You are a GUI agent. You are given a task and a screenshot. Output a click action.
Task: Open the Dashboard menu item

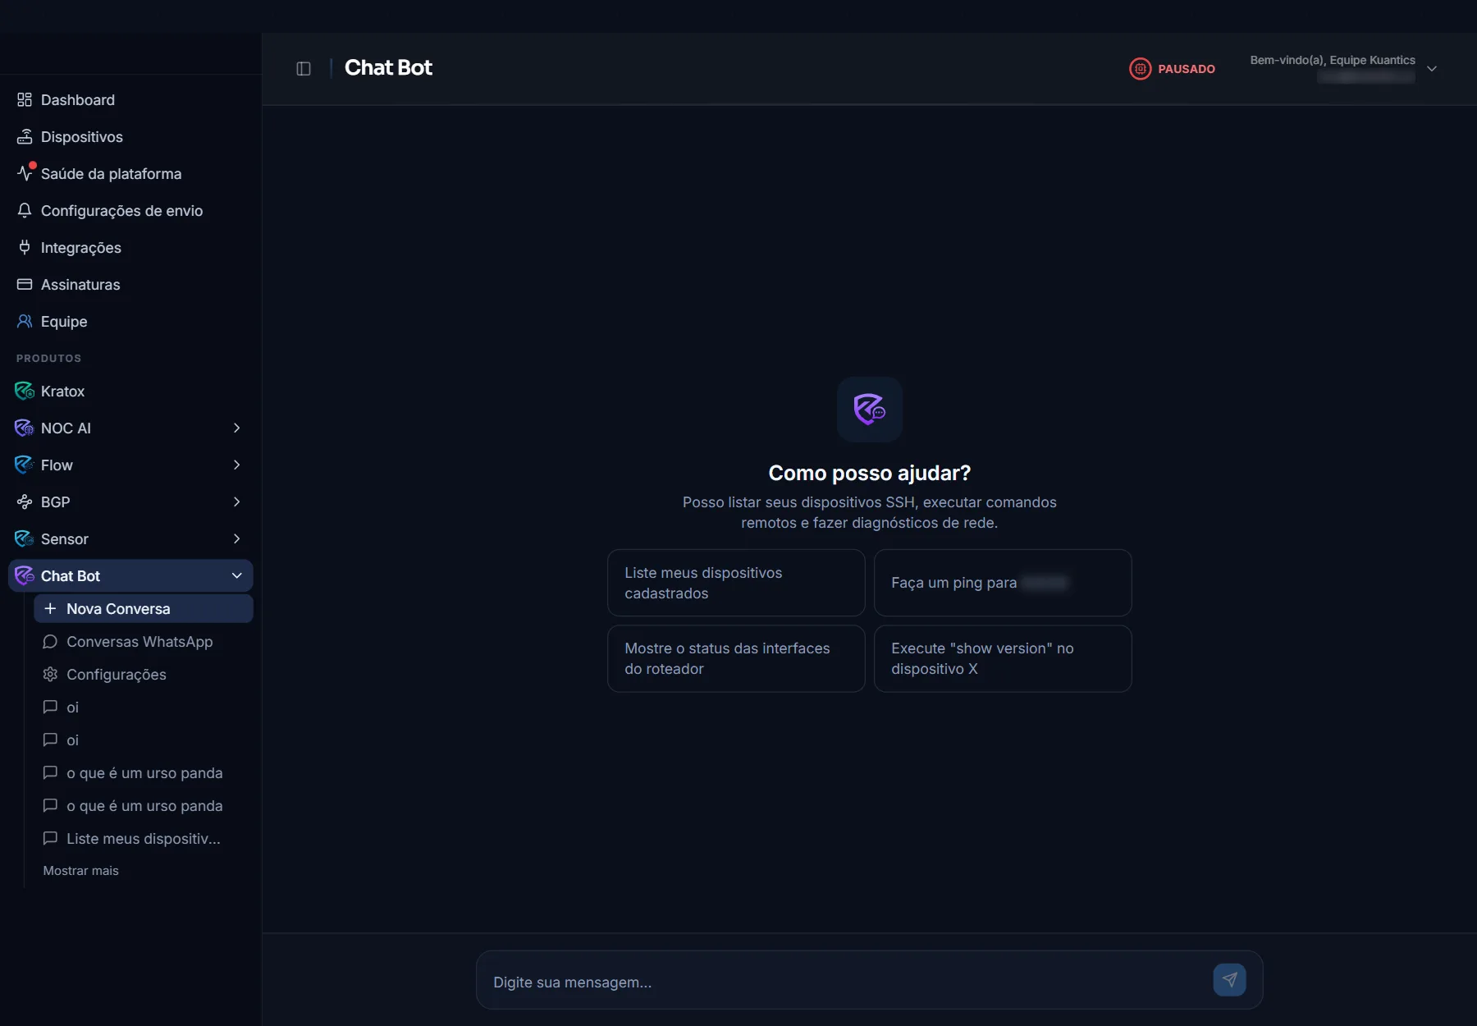pos(131,100)
